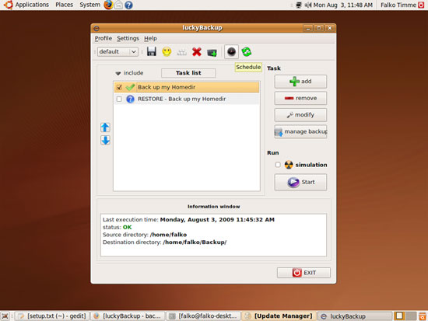Move task up with blue arrow
The height and width of the screenshot is (321, 428).
tap(105, 127)
